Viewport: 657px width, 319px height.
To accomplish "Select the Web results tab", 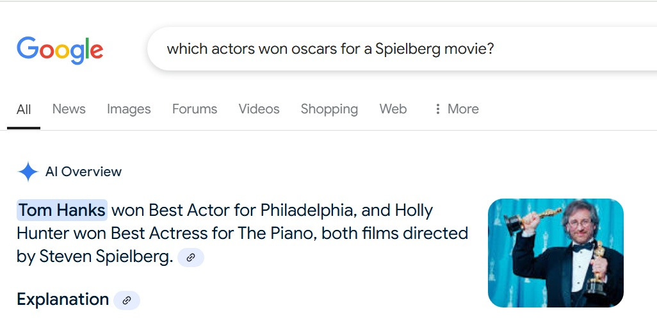I will tap(393, 109).
